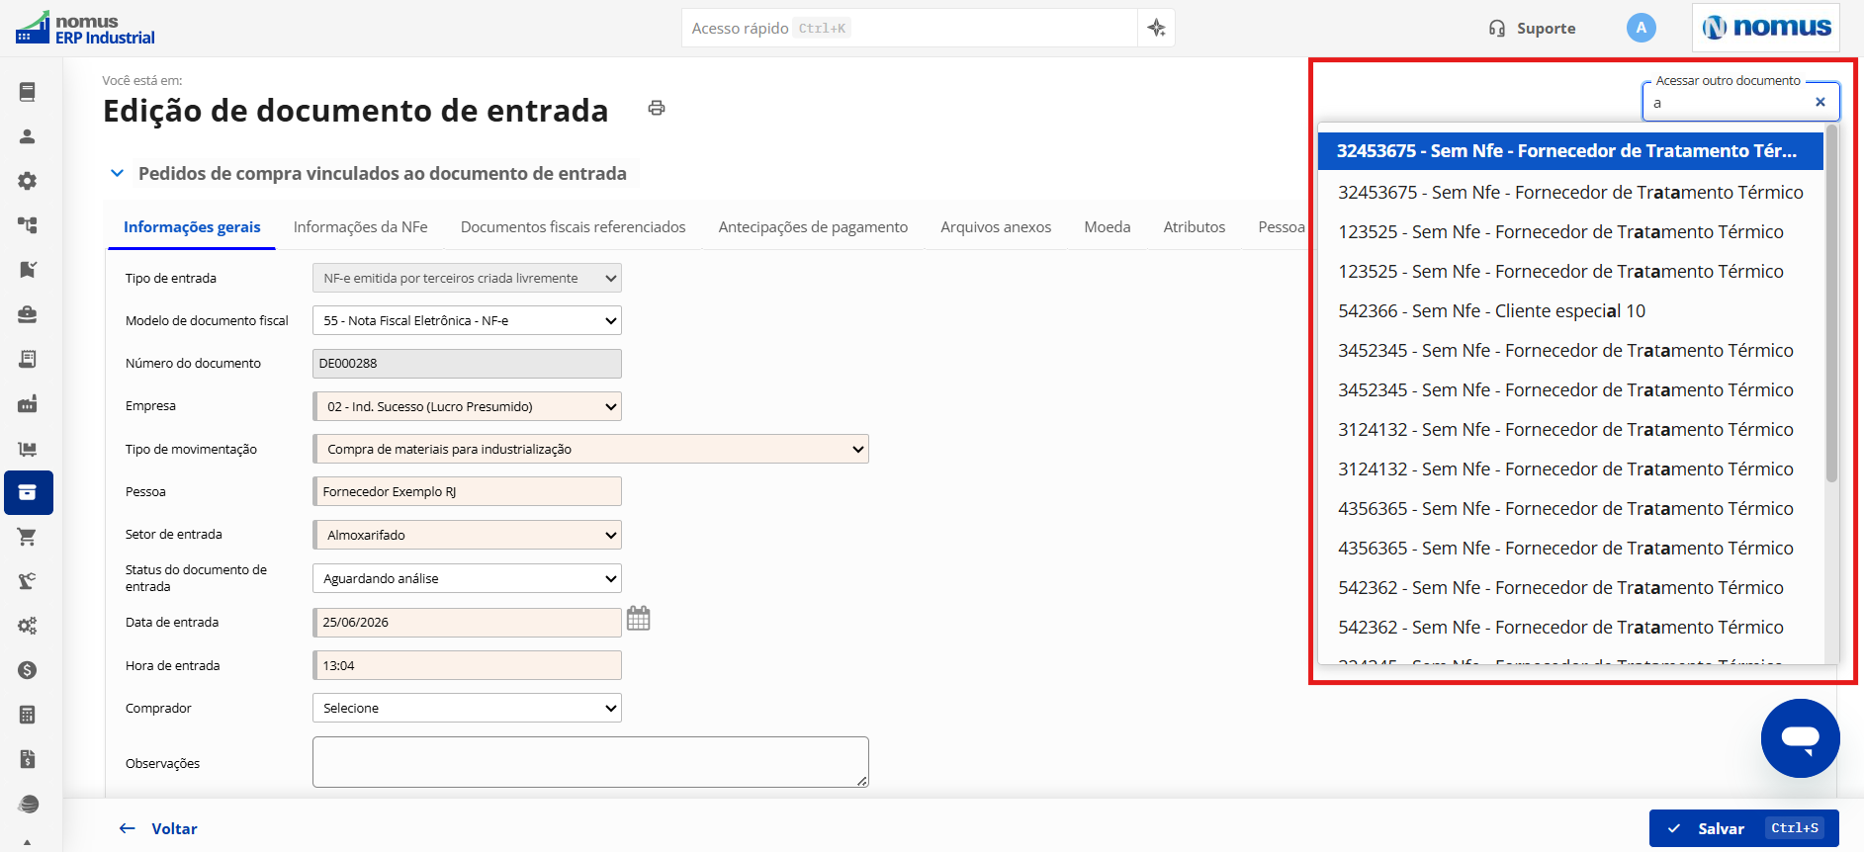The width and height of the screenshot is (1864, 852).
Task: Open the receipt sidebar icon
Action: click(x=28, y=359)
